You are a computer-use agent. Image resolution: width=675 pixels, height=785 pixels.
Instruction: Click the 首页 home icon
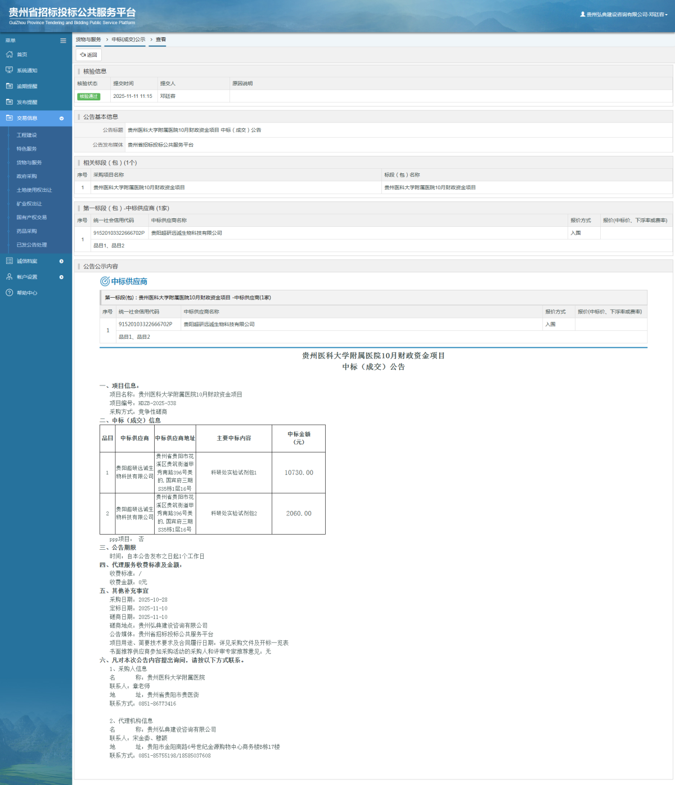[9, 55]
